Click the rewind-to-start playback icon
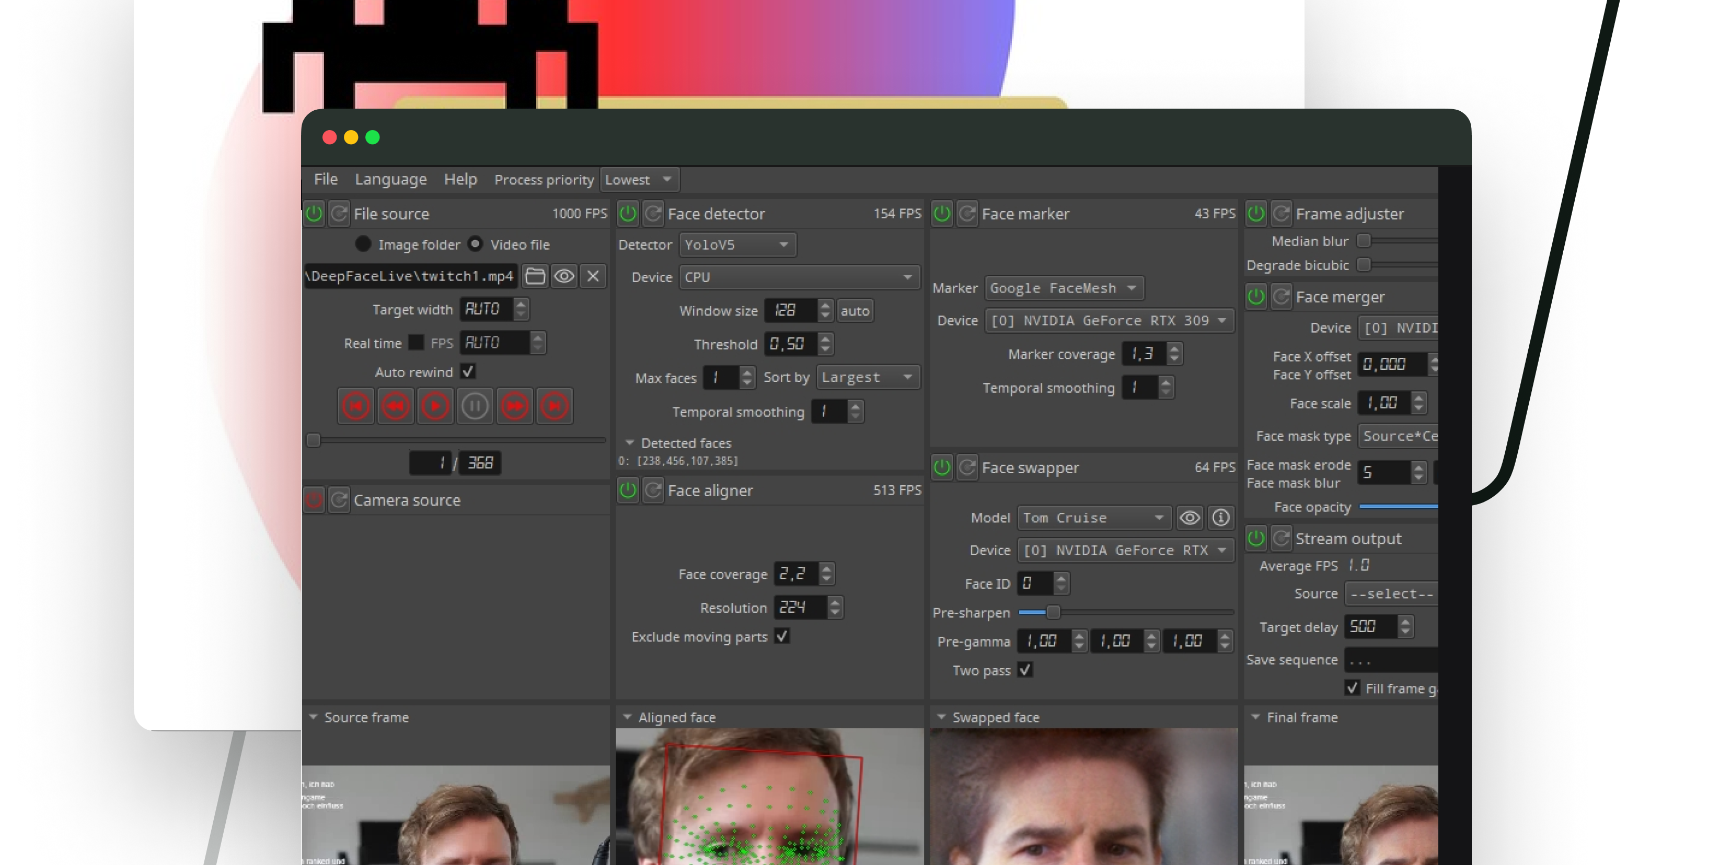Image resolution: width=1731 pixels, height=865 pixels. (357, 405)
